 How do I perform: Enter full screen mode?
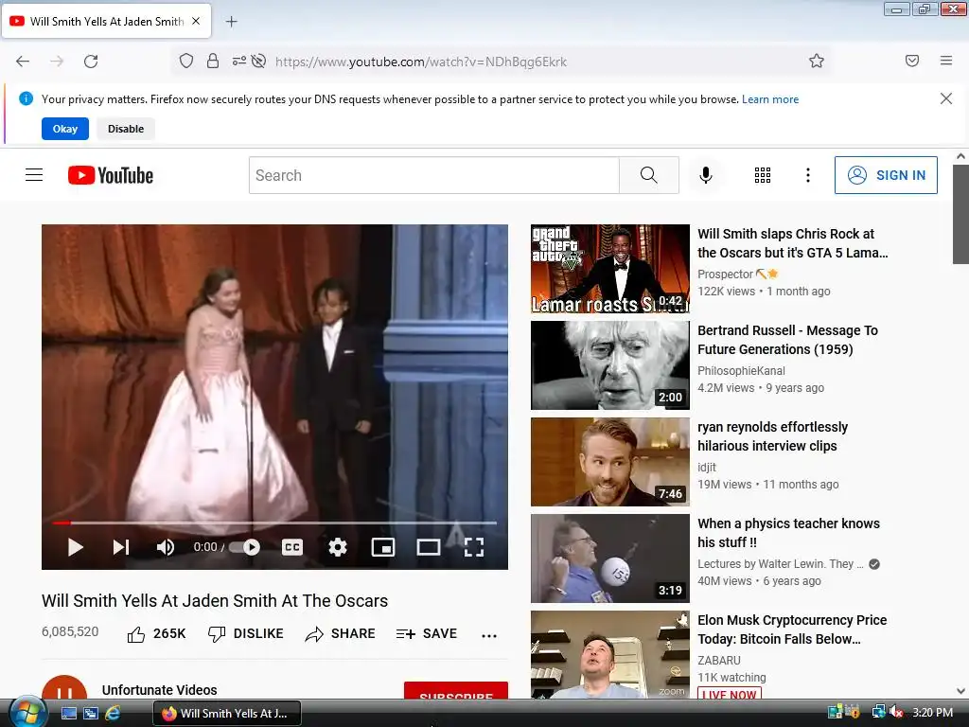click(x=474, y=547)
